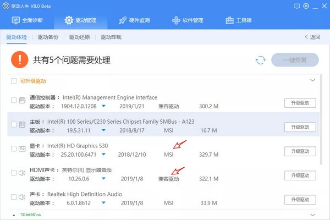This screenshot has width=330, height=220.
Task: Collapse the 可升级驱动 section chevron
Action: 312,81
